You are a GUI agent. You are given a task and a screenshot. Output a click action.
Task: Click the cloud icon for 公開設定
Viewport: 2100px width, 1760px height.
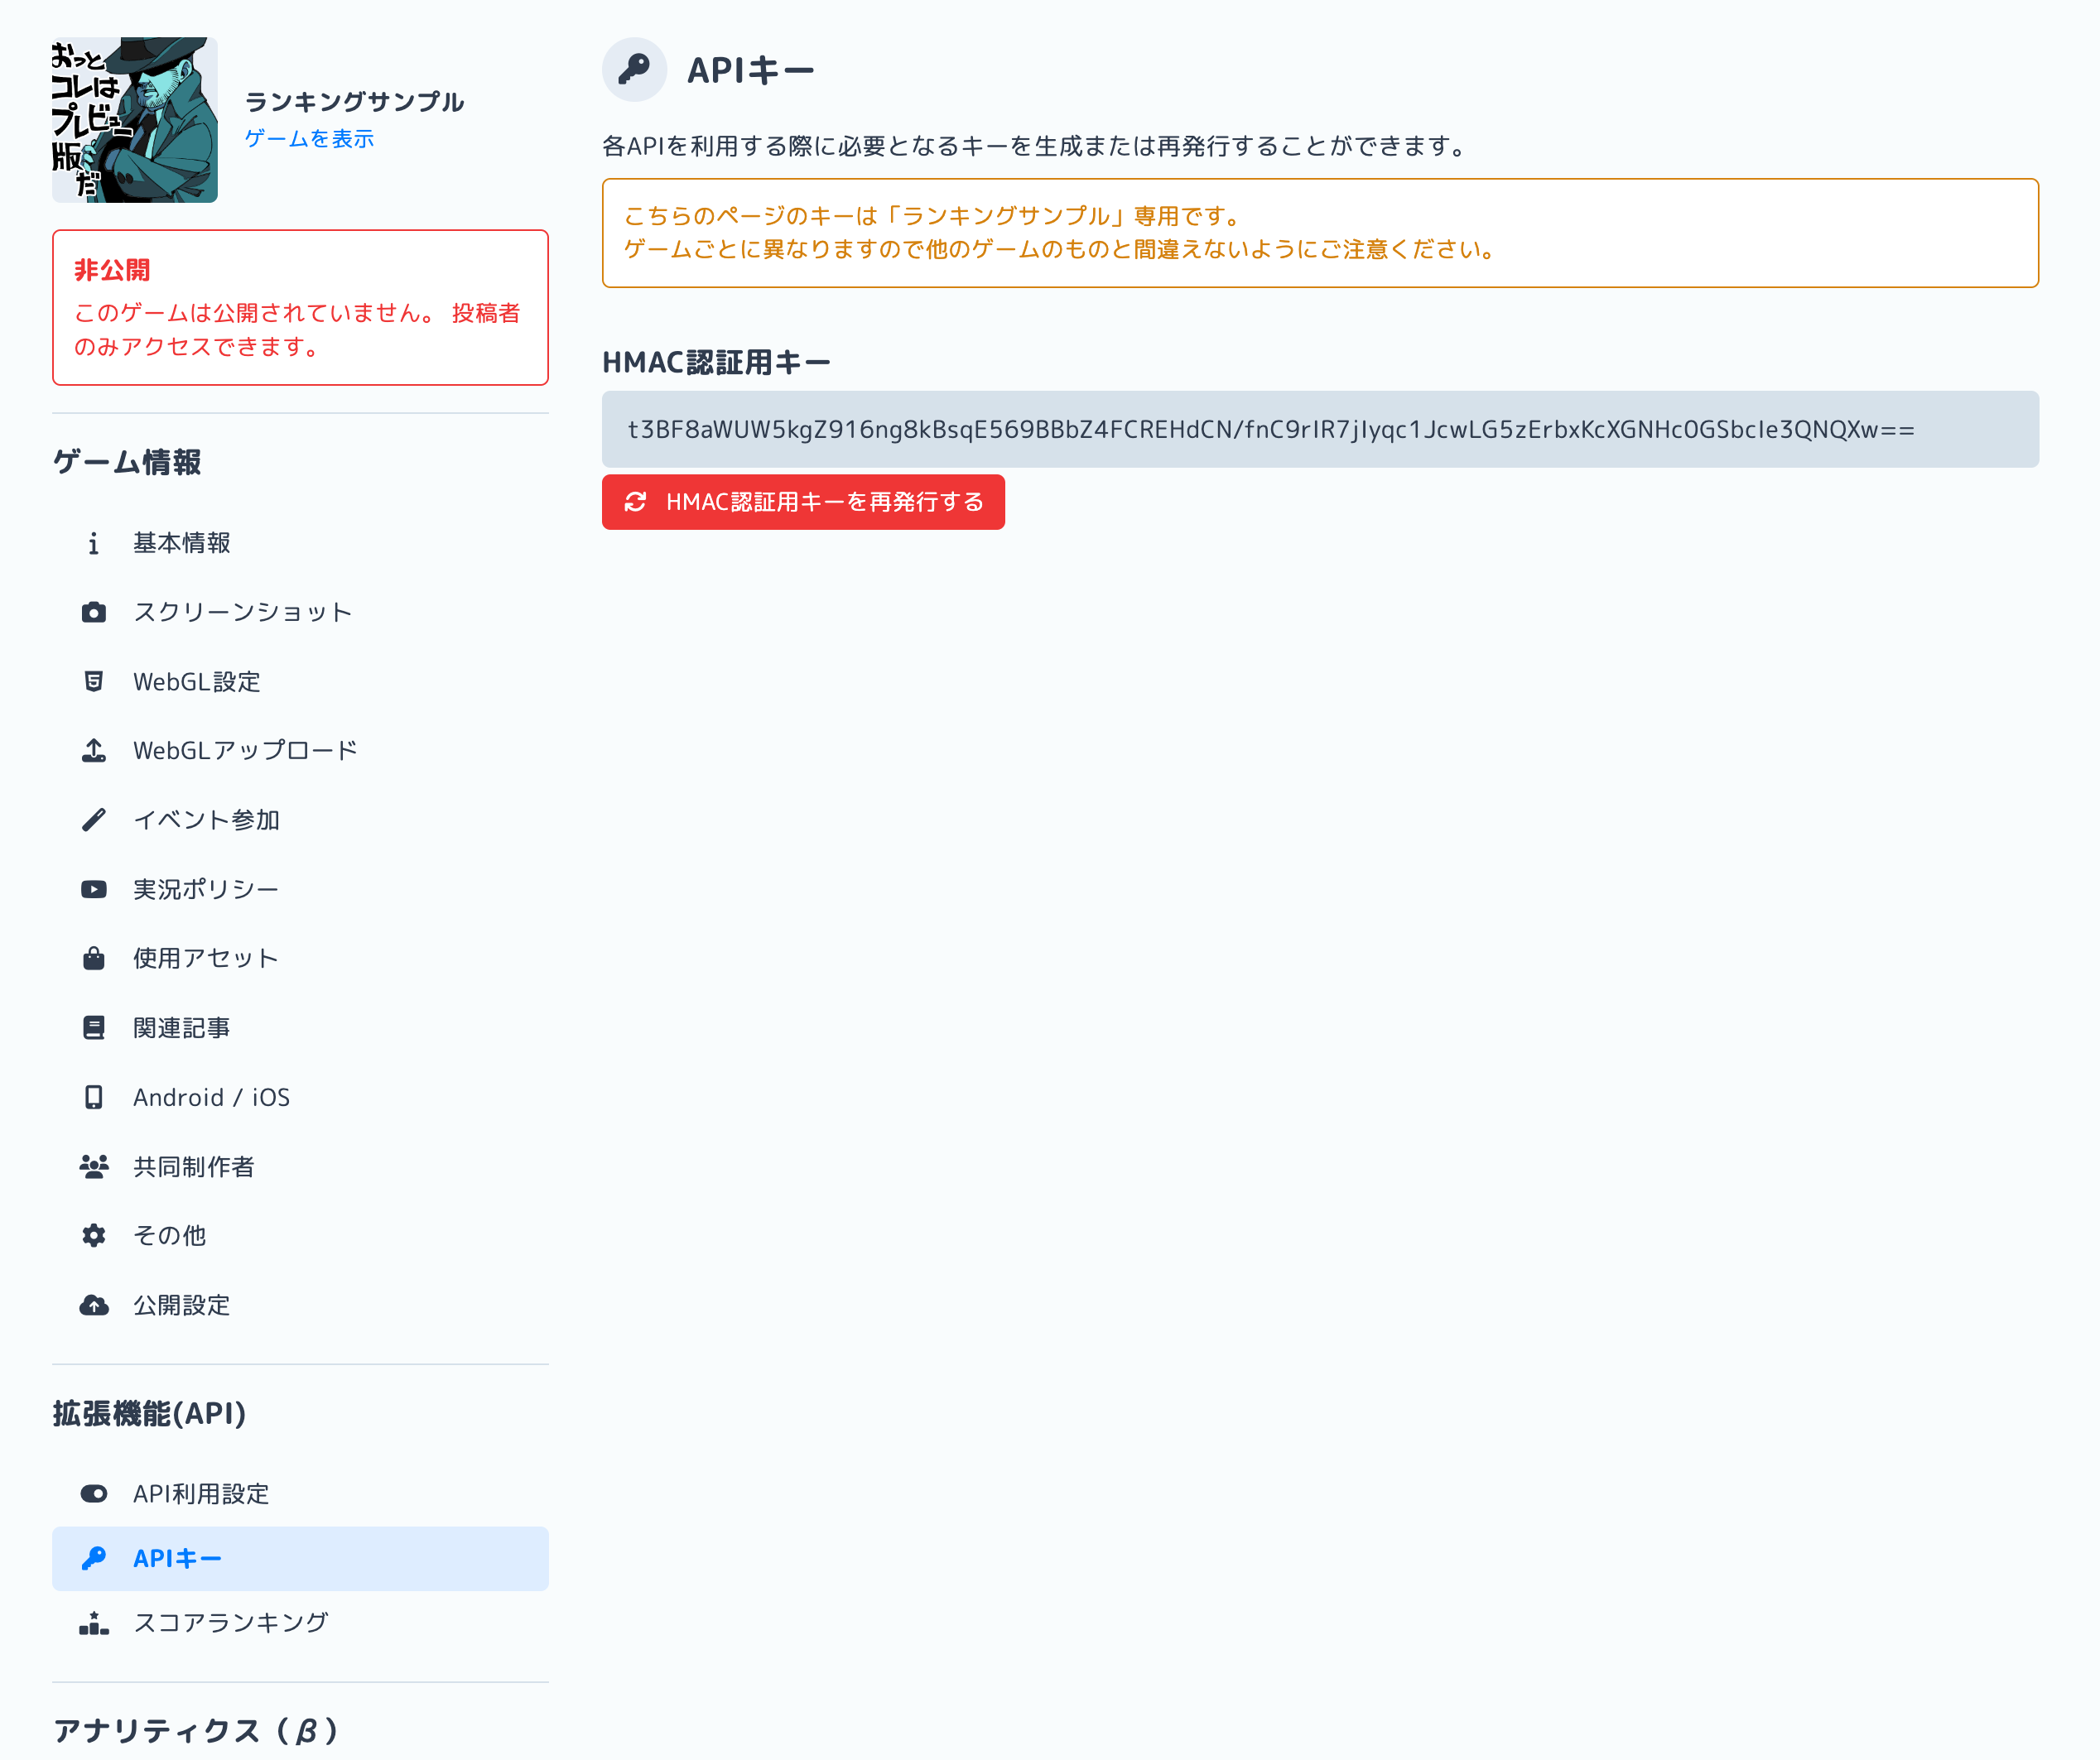point(94,1305)
